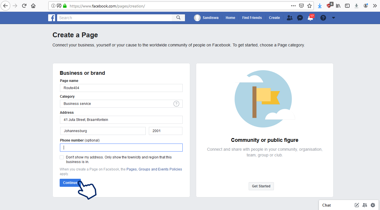
Task: Click Get Started under Community or public figure
Action: point(261,186)
